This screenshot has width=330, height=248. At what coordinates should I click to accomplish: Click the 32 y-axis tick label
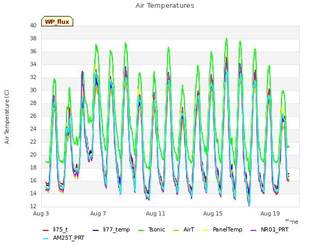click(x=33, y=78)
